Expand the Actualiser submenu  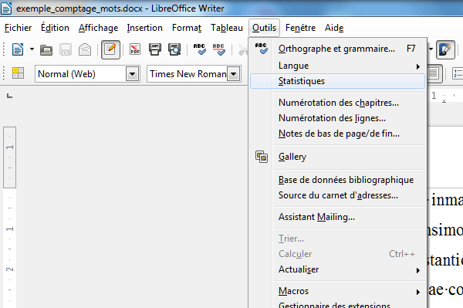pos(337,269)
